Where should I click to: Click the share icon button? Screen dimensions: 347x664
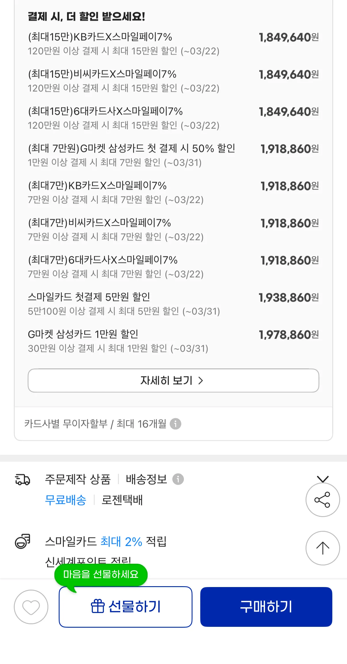pyautogui.click(x=323, y=500)
